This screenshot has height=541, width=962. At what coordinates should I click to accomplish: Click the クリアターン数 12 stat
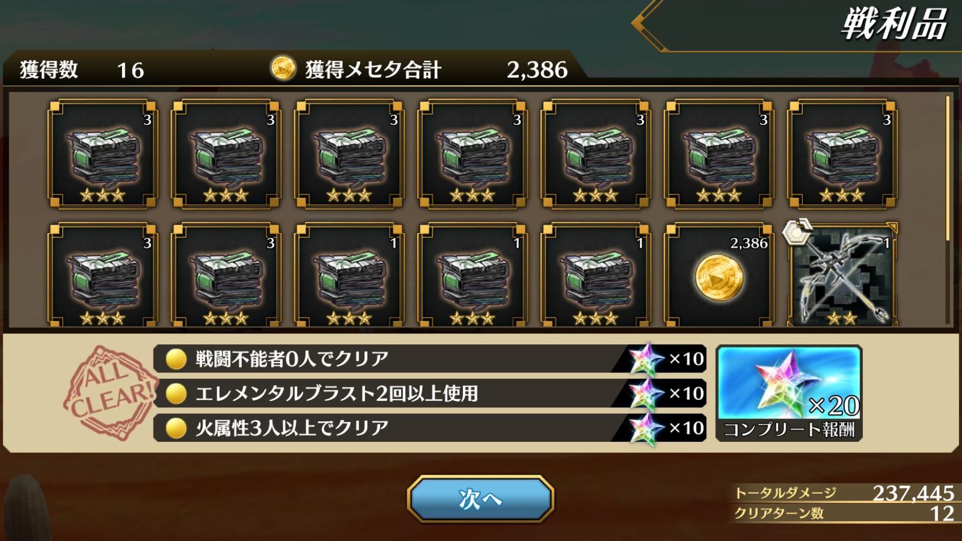click(844, 514)
